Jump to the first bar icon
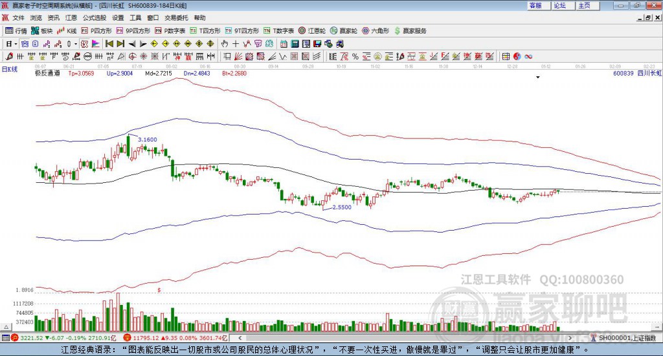Screen dimensions: 663x356 coord(109,44)
